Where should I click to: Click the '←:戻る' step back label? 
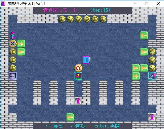click(54, 126)
